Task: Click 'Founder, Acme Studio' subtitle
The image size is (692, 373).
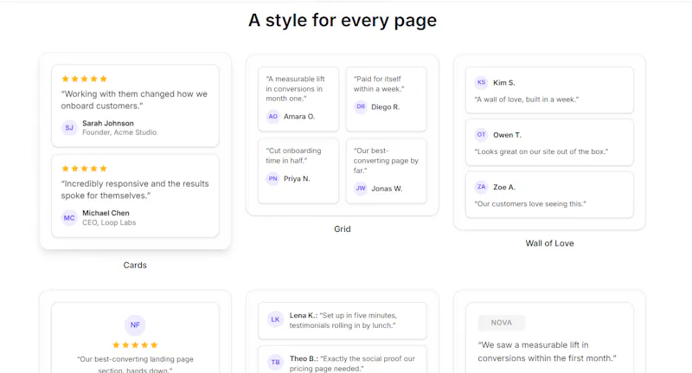Action: tap(119, 132)
